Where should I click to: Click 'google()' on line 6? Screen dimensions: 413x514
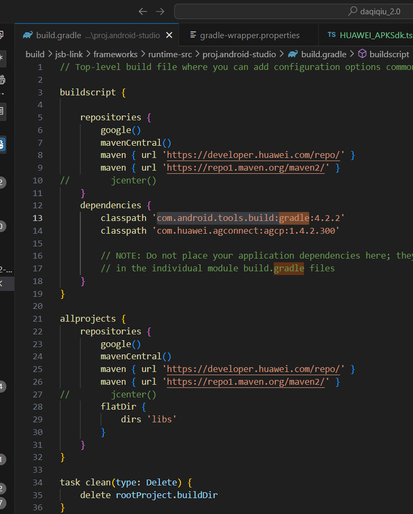coord(121,130)
